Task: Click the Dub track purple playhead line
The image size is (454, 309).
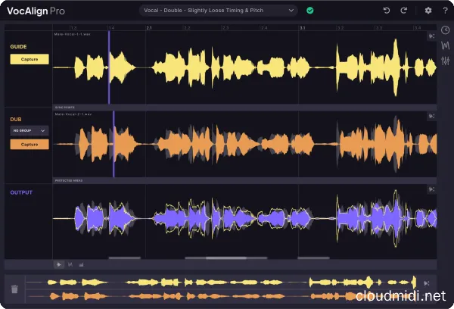Action: [113, 144]
